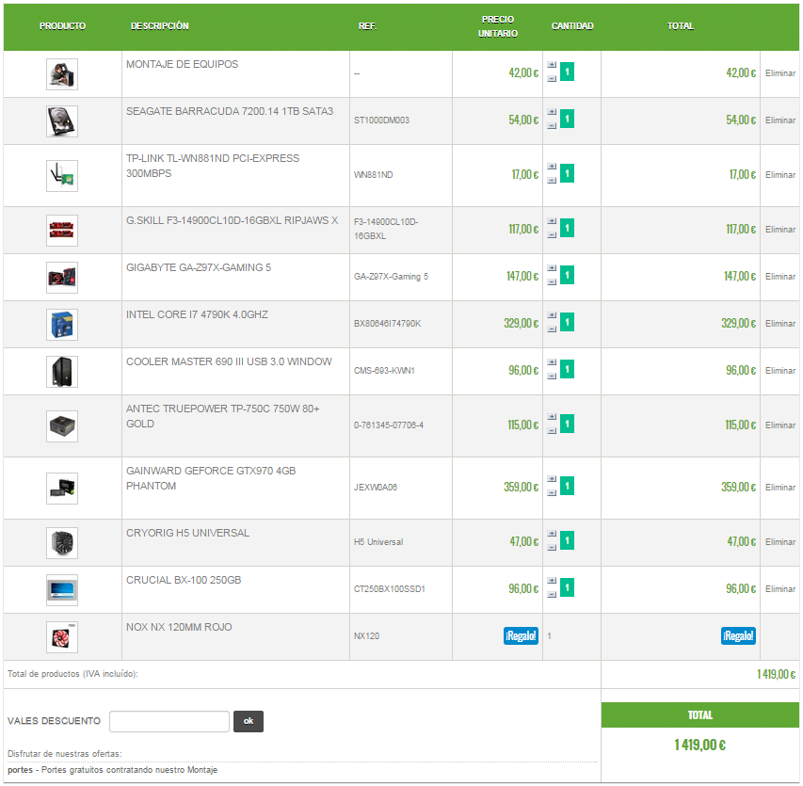This screenshot has width=803, height=786.
Task: Increase quantity of G.Skill Ripjaws X
Action: coord(552,221)
